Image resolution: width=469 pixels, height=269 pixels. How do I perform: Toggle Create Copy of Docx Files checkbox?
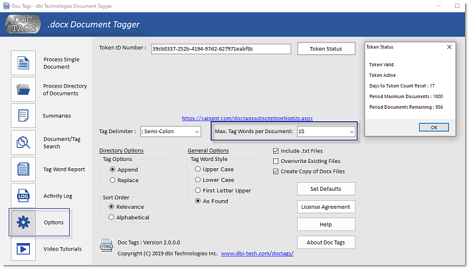pyautogui.click(x=276, y=172)
